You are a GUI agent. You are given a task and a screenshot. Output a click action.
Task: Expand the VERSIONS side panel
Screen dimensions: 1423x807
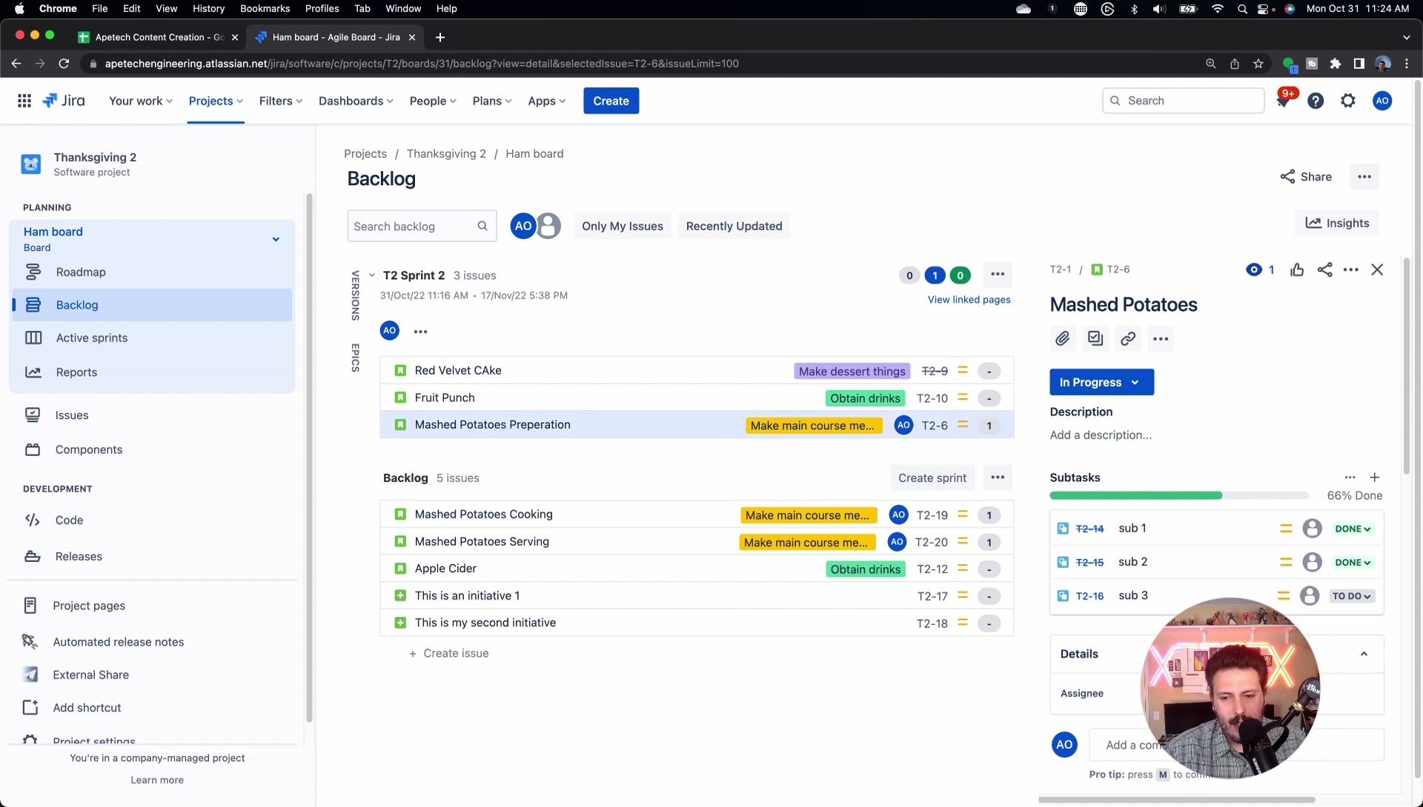(x=355, y=295)
